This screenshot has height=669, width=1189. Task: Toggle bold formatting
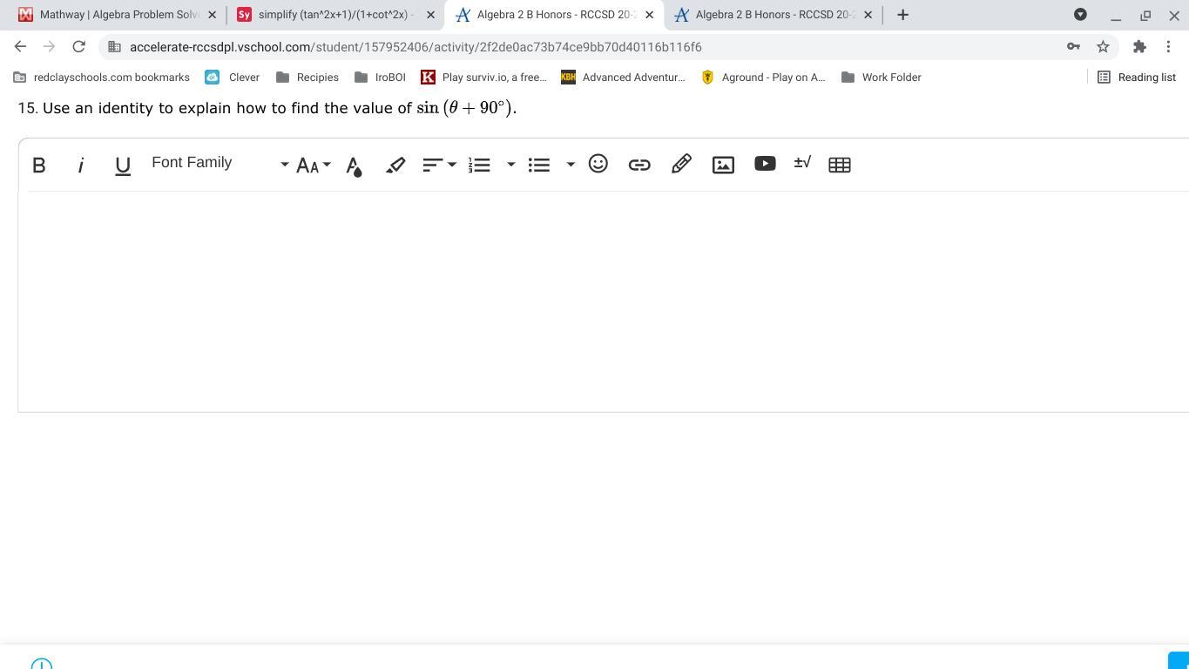point(39,165)
